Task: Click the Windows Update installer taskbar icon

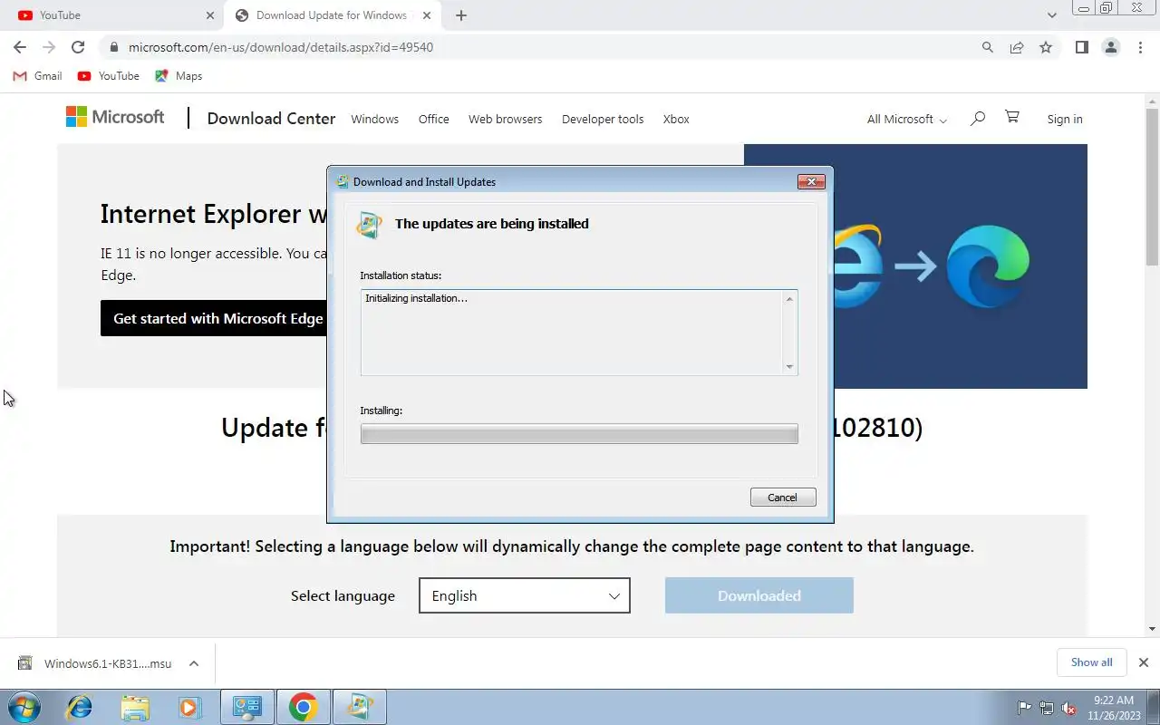Action: (x=360, y=707)
